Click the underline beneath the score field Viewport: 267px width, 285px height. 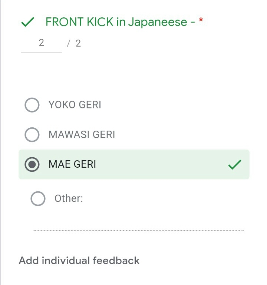click(41, 52)
